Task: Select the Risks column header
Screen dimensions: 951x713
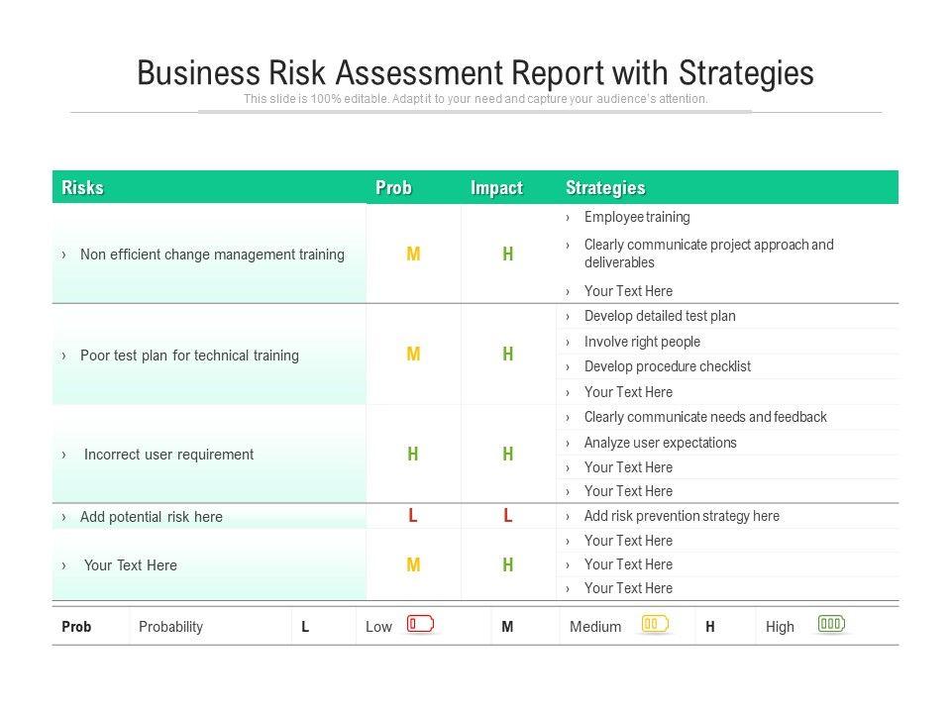Action: click(83, 188)
